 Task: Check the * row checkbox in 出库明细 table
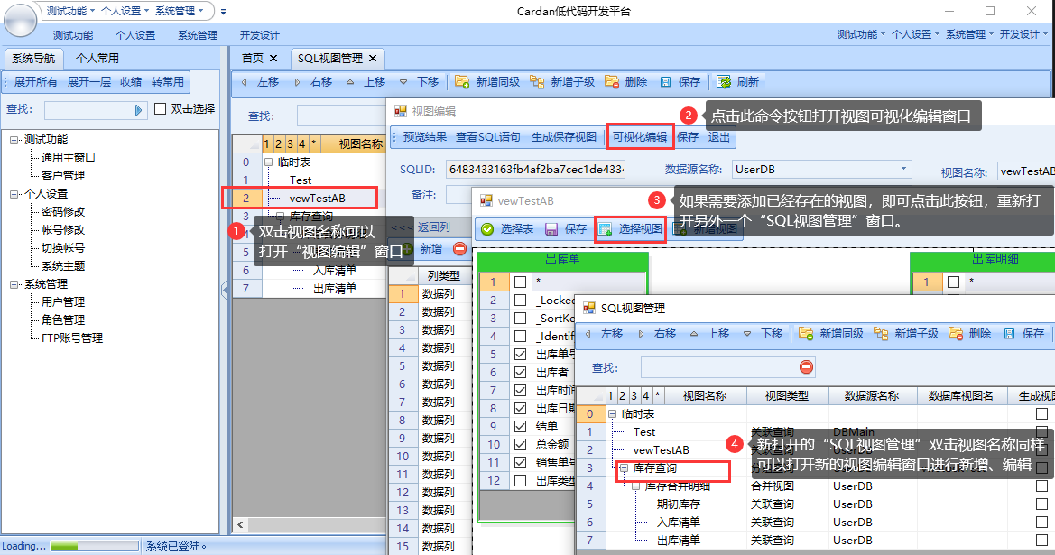click(953, 282)
